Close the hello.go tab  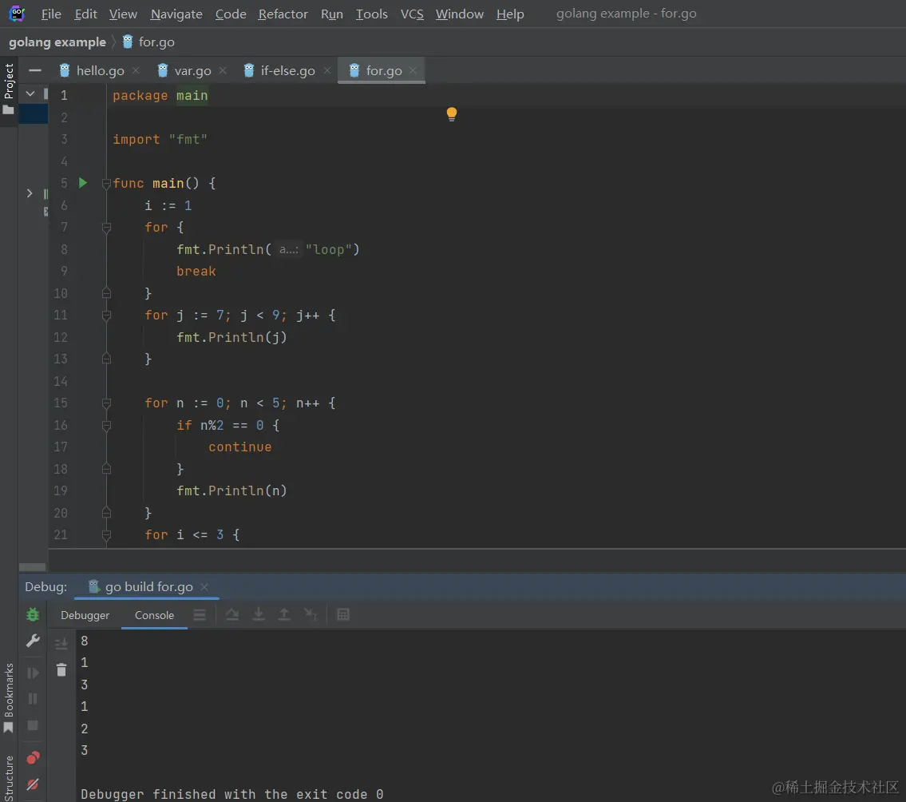[136, 70]
